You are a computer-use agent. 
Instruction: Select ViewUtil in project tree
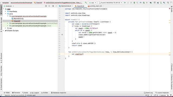click(17, 21)
